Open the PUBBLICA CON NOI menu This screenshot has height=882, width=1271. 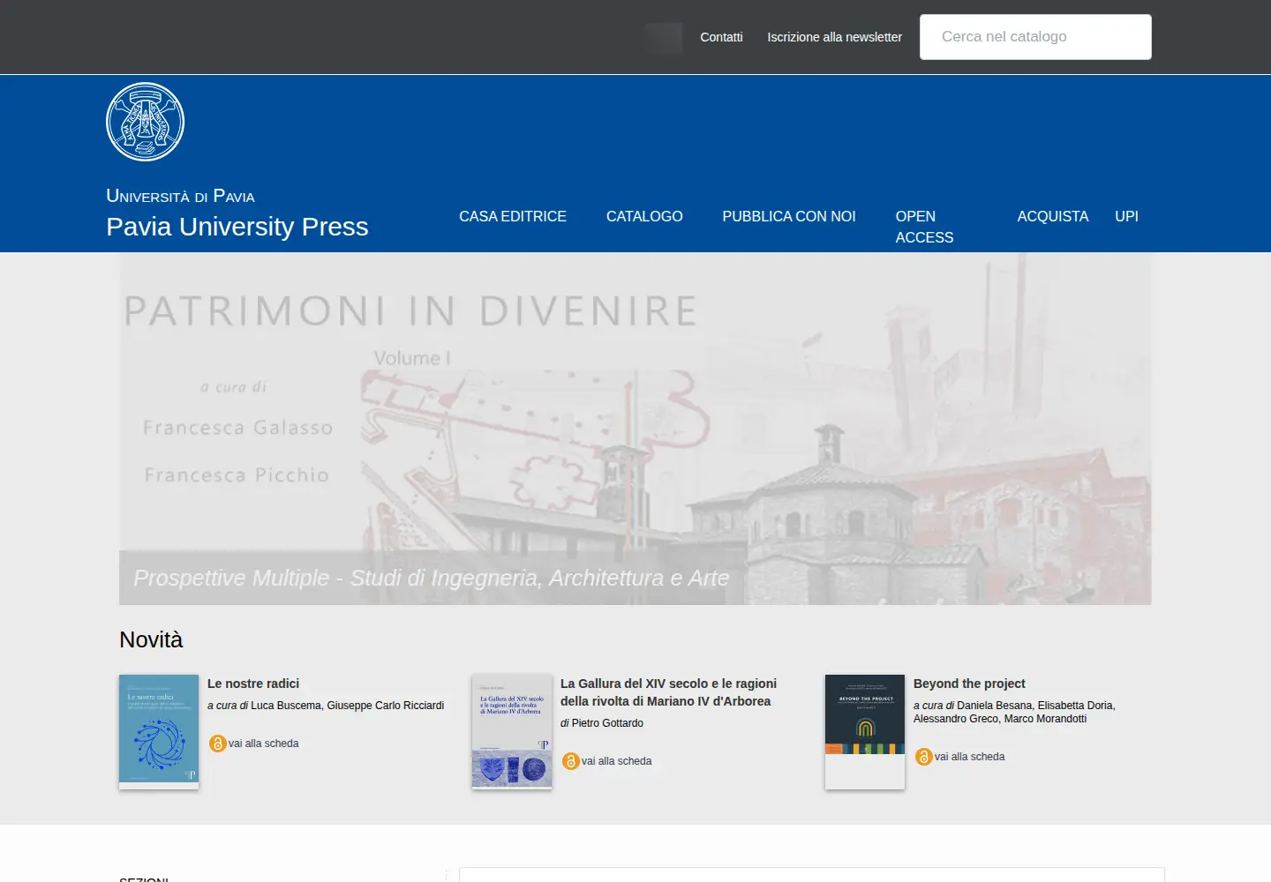789,216
